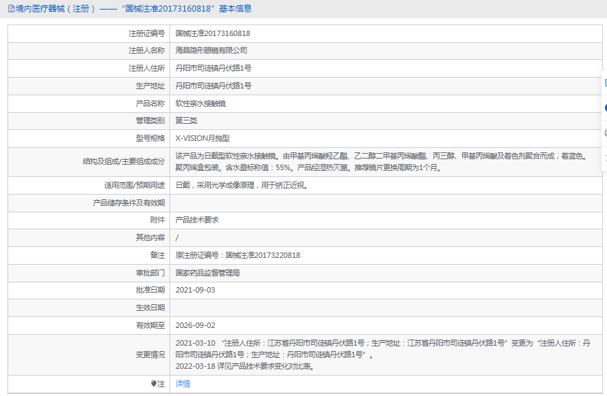The width and height of the screenshot is (607, 396).
Task: Click the lightbulb icon beside 注
Action: [154, 384]
